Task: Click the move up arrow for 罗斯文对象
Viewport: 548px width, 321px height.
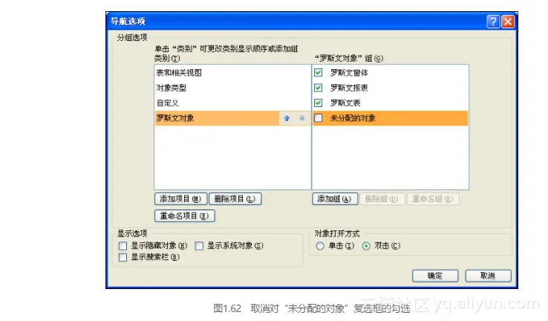Action: pyautogui.click(x=287, y=118)
